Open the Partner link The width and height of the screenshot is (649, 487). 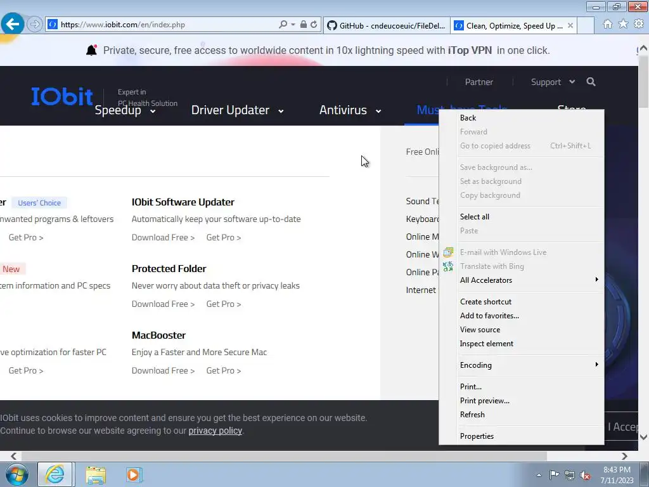click(x=479, y=82)
